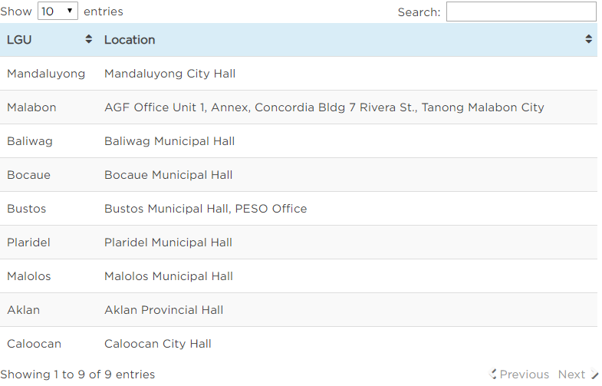Click the LGU column sort arrows icon
This screenshot has width=602, height=386.
[x=89, y=40]
